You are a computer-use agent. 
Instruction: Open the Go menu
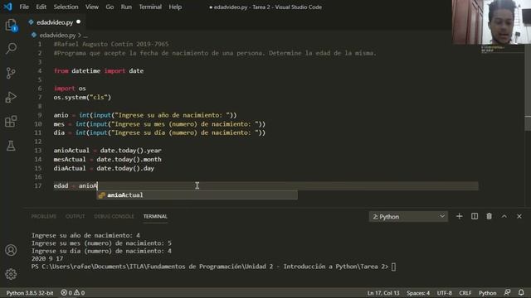[110, 7]
